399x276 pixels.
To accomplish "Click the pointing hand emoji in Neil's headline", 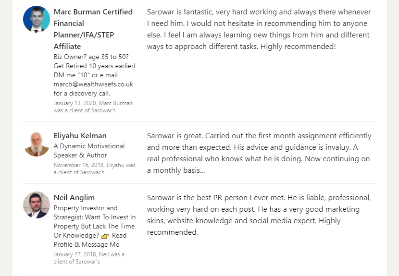I will (x=105, y=236).
